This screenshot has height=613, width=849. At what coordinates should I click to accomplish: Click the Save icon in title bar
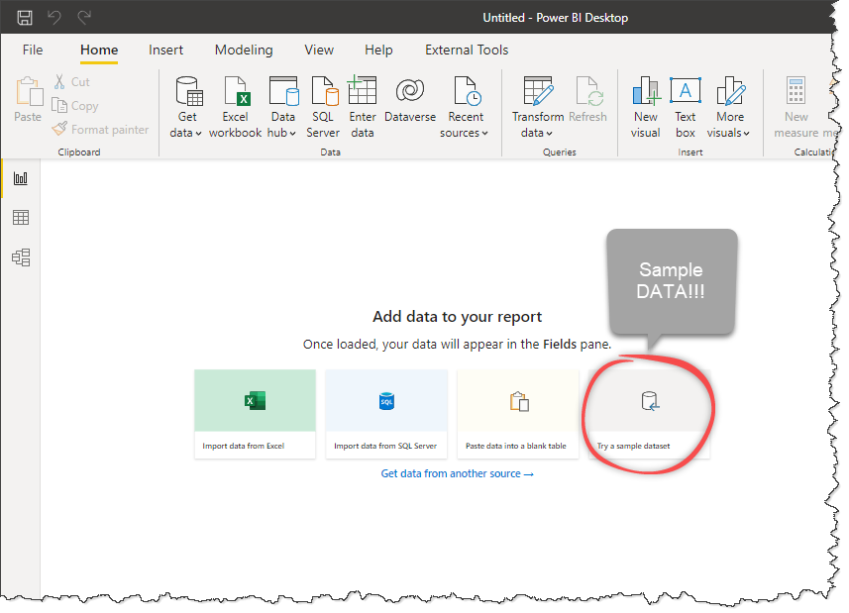25,18
